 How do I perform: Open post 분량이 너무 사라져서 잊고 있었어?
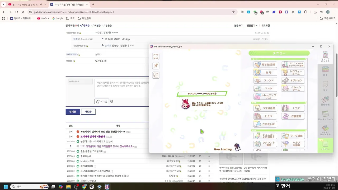click(x=96, y=141)
